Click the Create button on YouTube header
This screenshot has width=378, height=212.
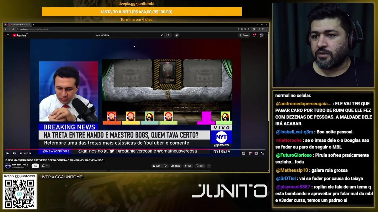point(244,35)
